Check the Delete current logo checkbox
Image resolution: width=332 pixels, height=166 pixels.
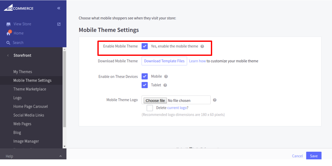(150, 108)
